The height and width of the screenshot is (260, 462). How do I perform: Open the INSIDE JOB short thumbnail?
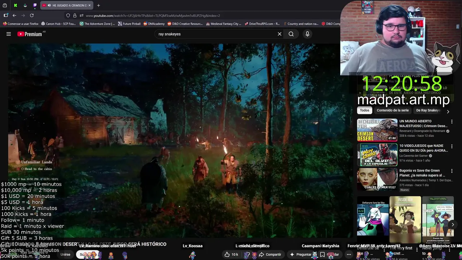point(405,220)
